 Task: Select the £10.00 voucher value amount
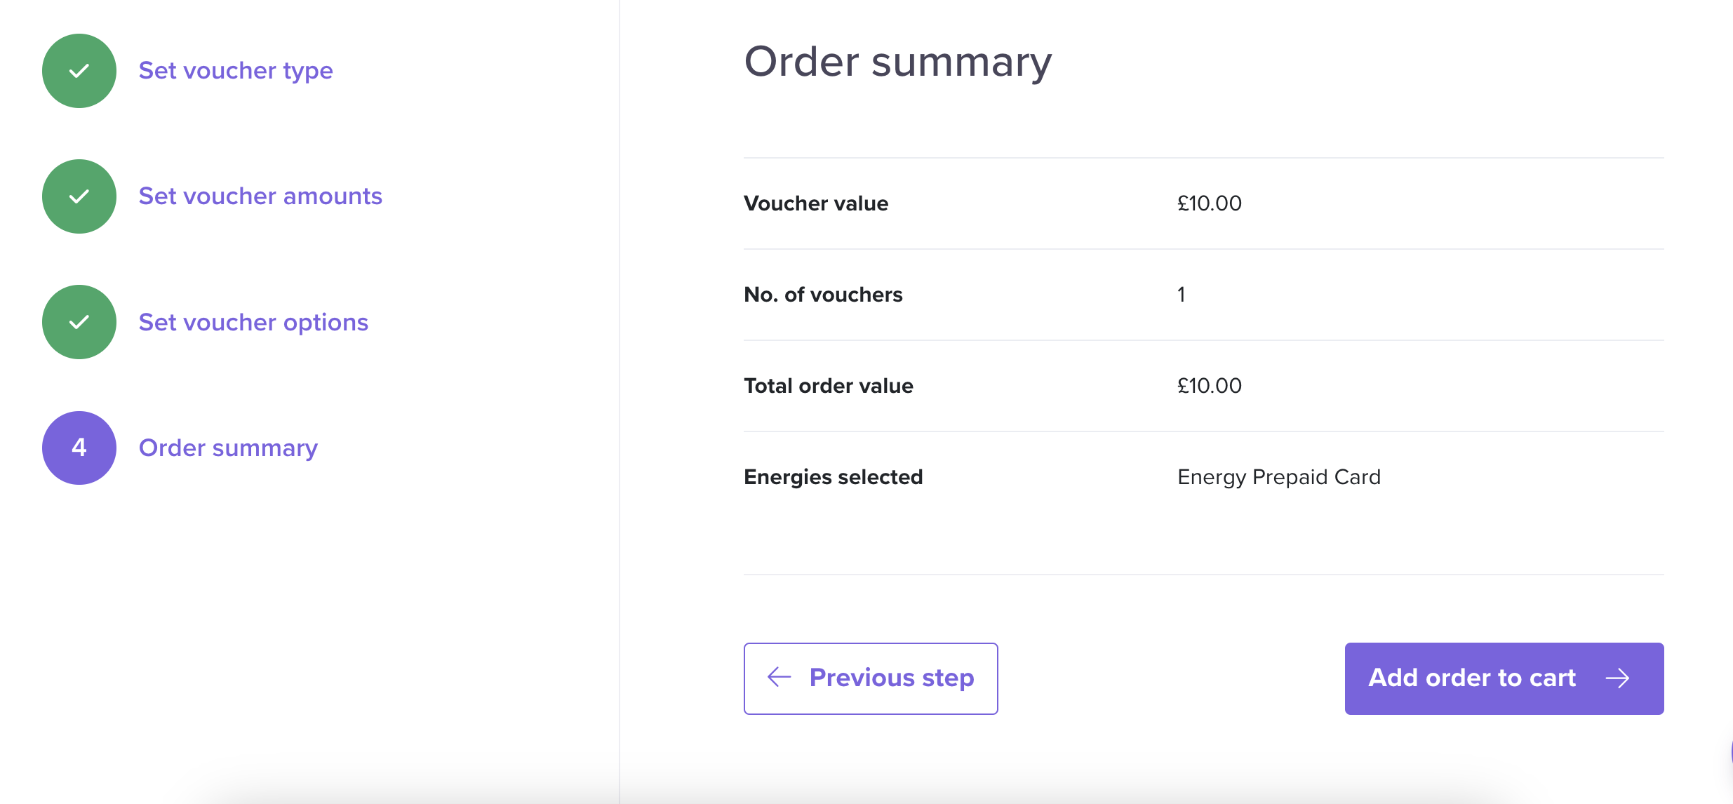point(1210,203)
